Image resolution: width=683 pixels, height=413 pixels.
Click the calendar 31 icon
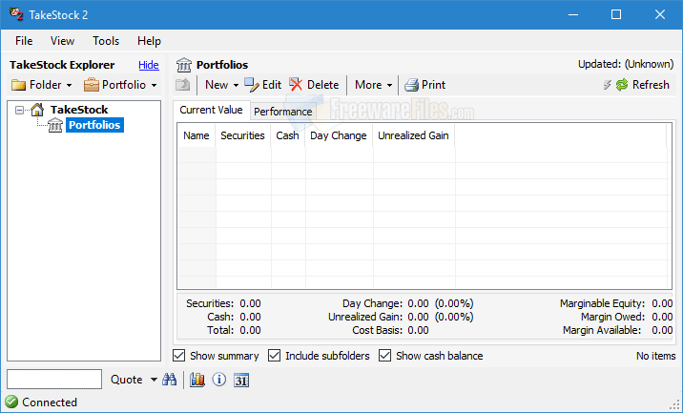241,381
